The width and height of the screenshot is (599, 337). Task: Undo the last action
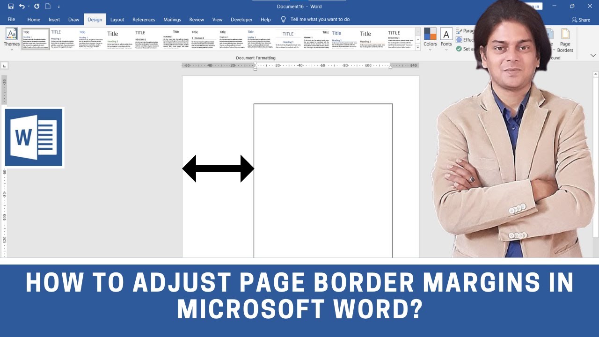22,6
